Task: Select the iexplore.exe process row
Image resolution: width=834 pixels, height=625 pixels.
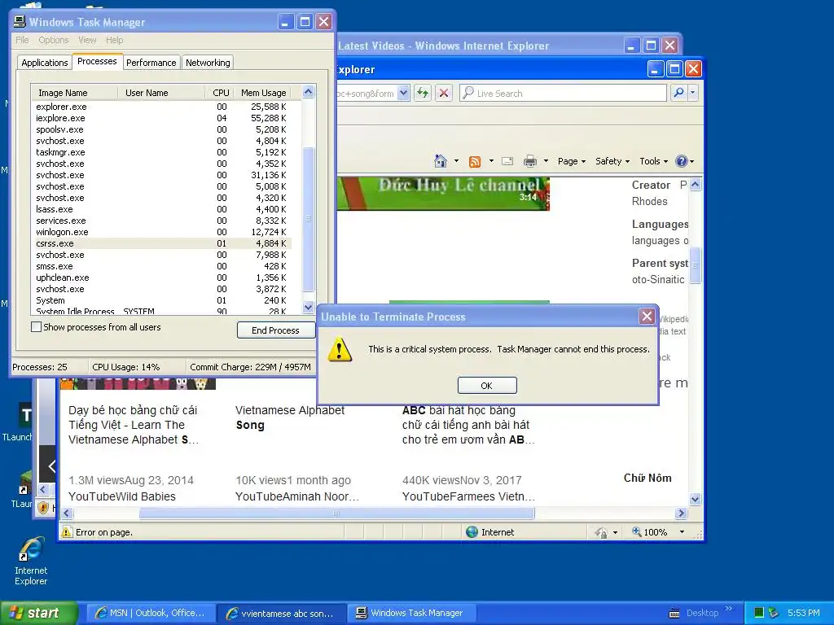Action: click(161, 118)
